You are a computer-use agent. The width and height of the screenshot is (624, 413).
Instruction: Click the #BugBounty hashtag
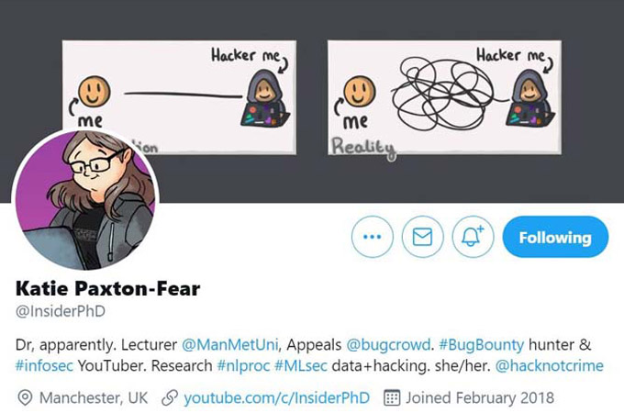(481, 344)
